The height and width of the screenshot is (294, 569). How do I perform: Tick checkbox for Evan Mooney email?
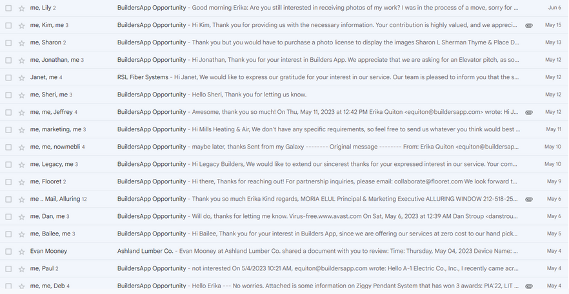click(8, 252)
